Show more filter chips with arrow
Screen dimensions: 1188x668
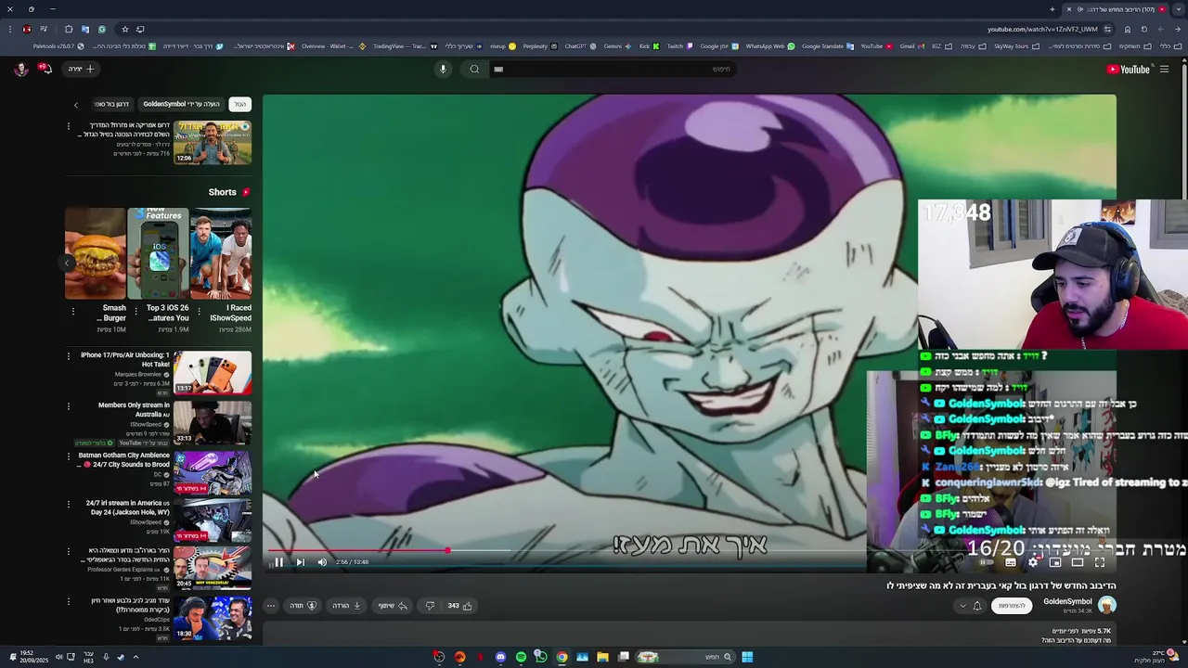76,105
